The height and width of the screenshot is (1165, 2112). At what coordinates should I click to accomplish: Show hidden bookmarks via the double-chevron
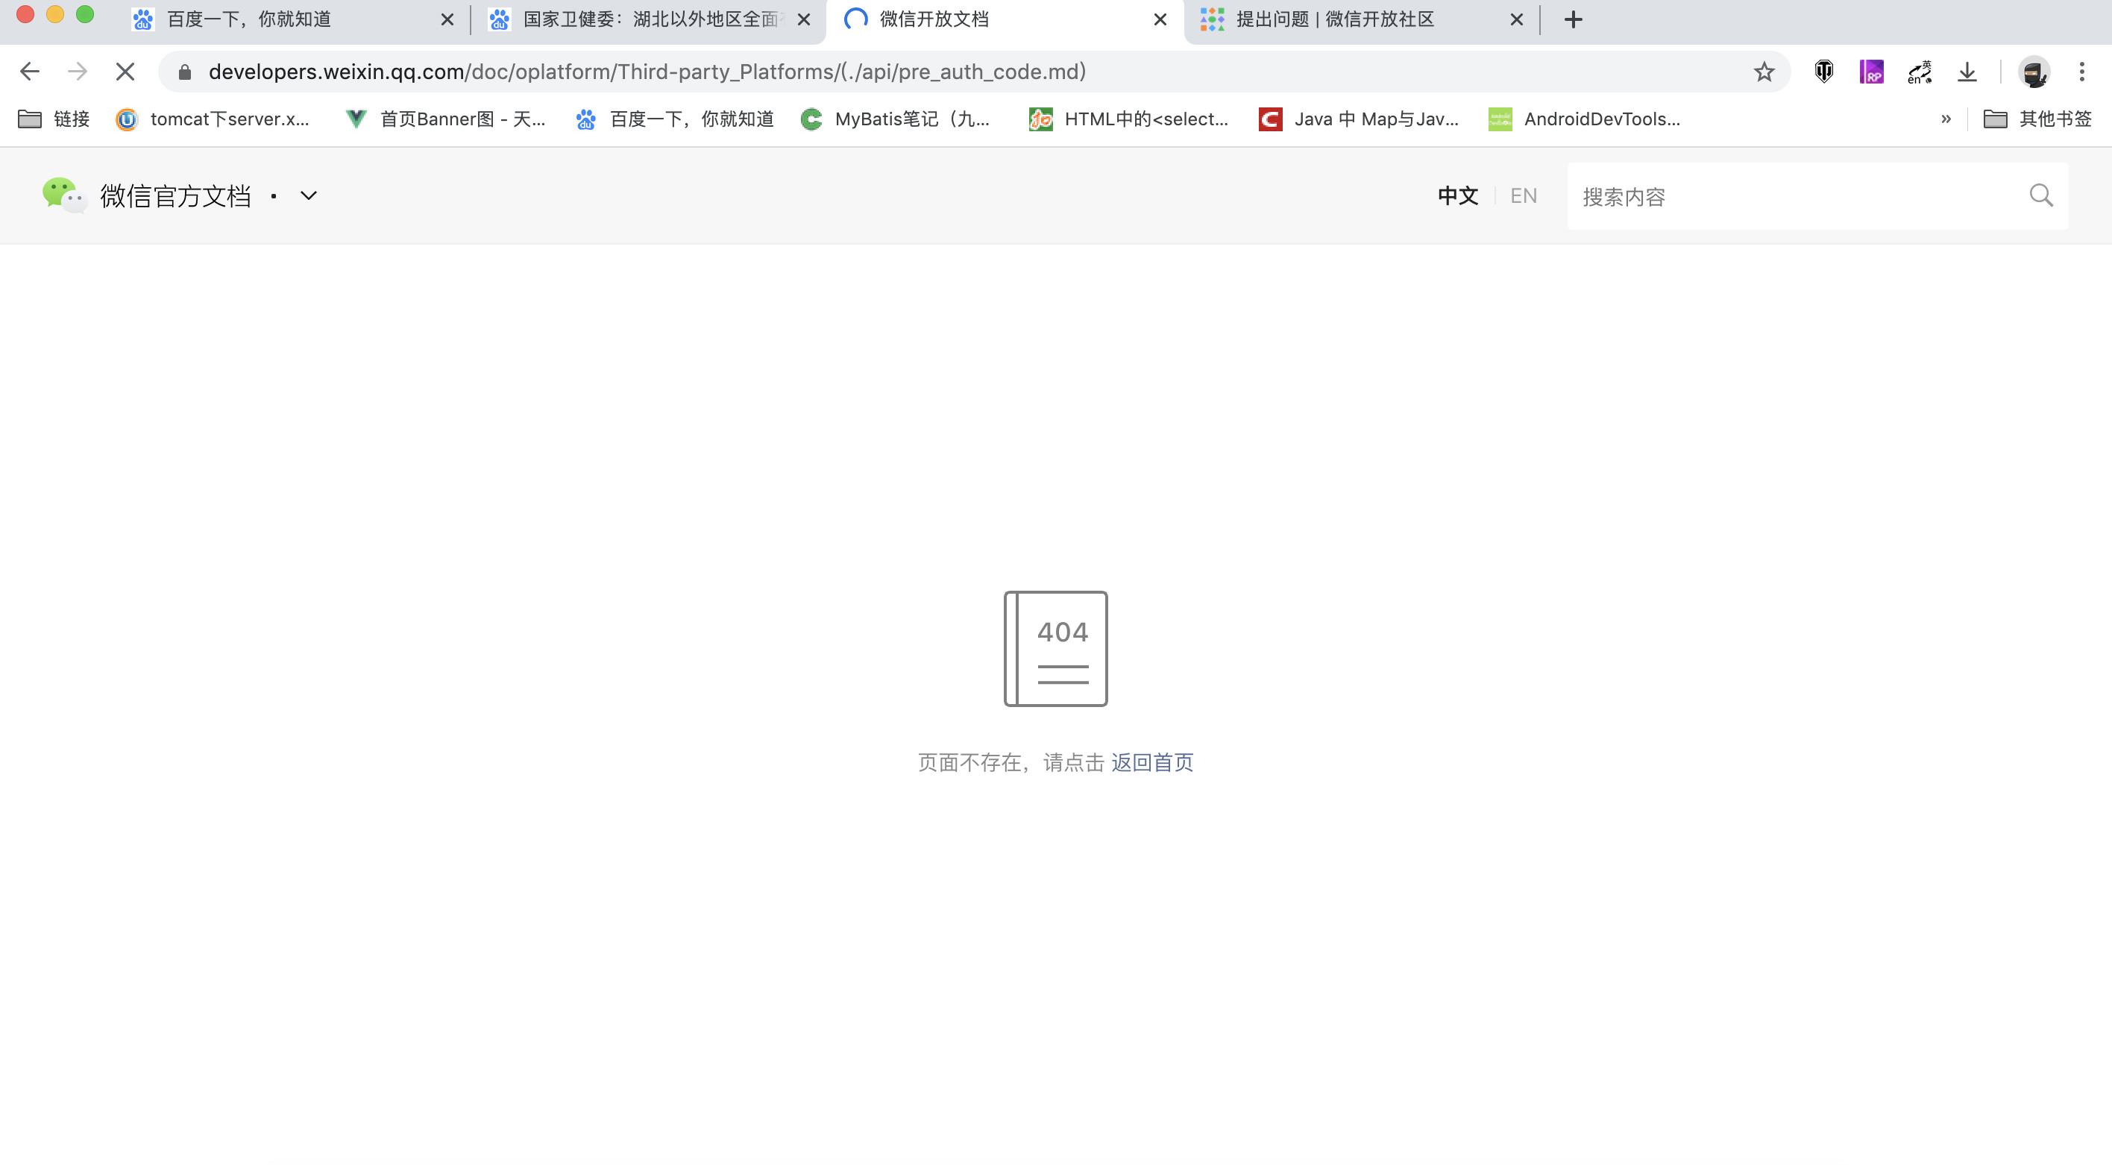[1946, 119]
